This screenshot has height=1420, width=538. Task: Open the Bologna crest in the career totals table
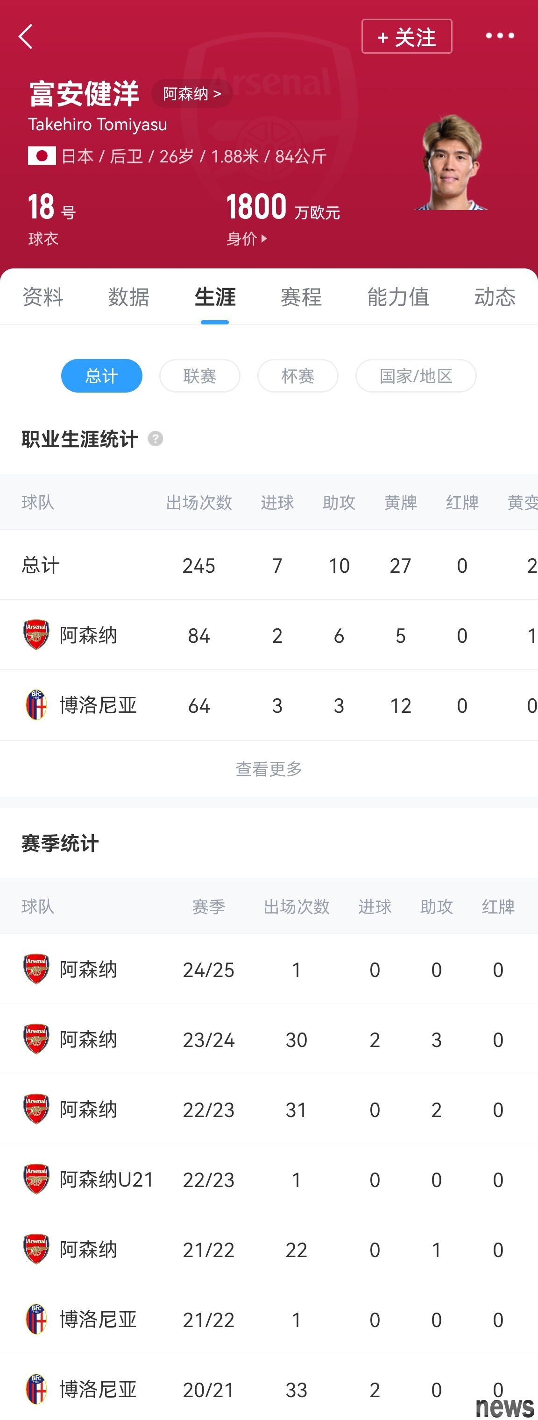point(36,705)
